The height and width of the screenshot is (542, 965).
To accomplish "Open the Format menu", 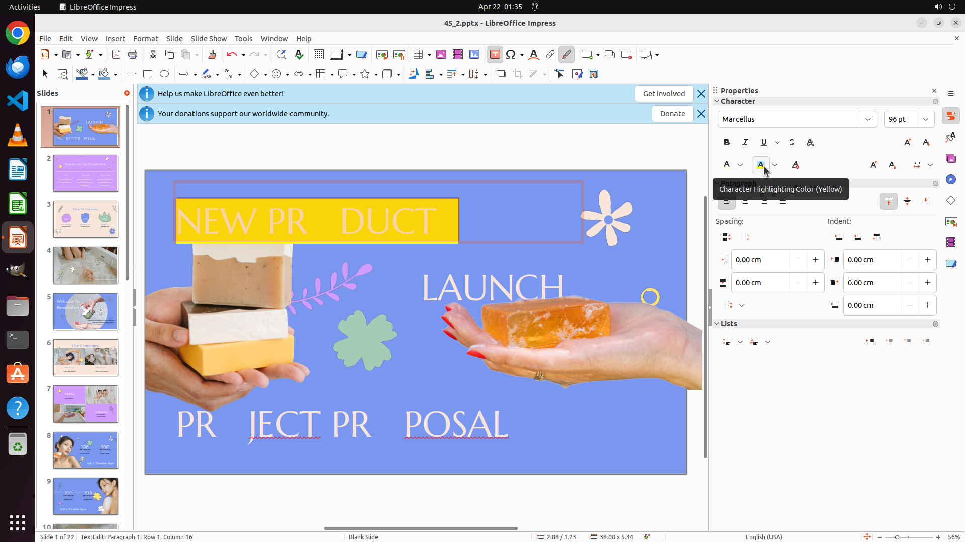I will pyautogui.click(x=145, y=39).
